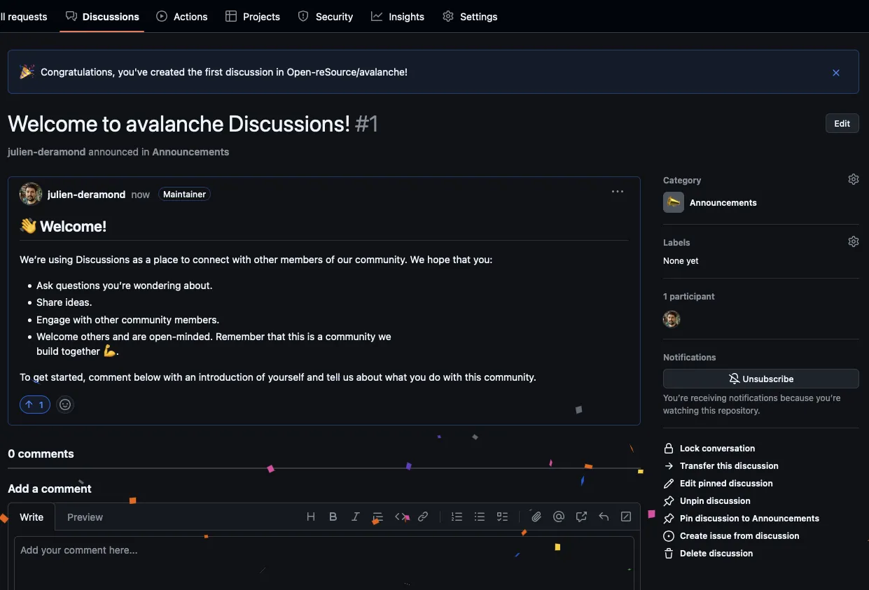Add a task list to the comment
The image size is (869, 590).
(502, 517)
